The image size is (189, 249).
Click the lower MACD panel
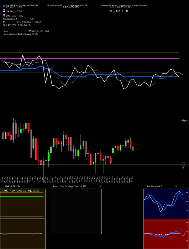point(23,234)
